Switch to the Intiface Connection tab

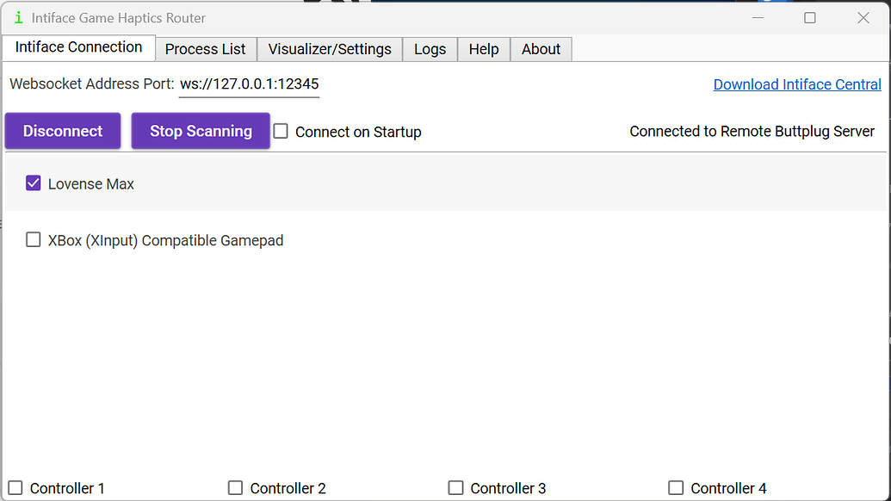tap(78, 48)
